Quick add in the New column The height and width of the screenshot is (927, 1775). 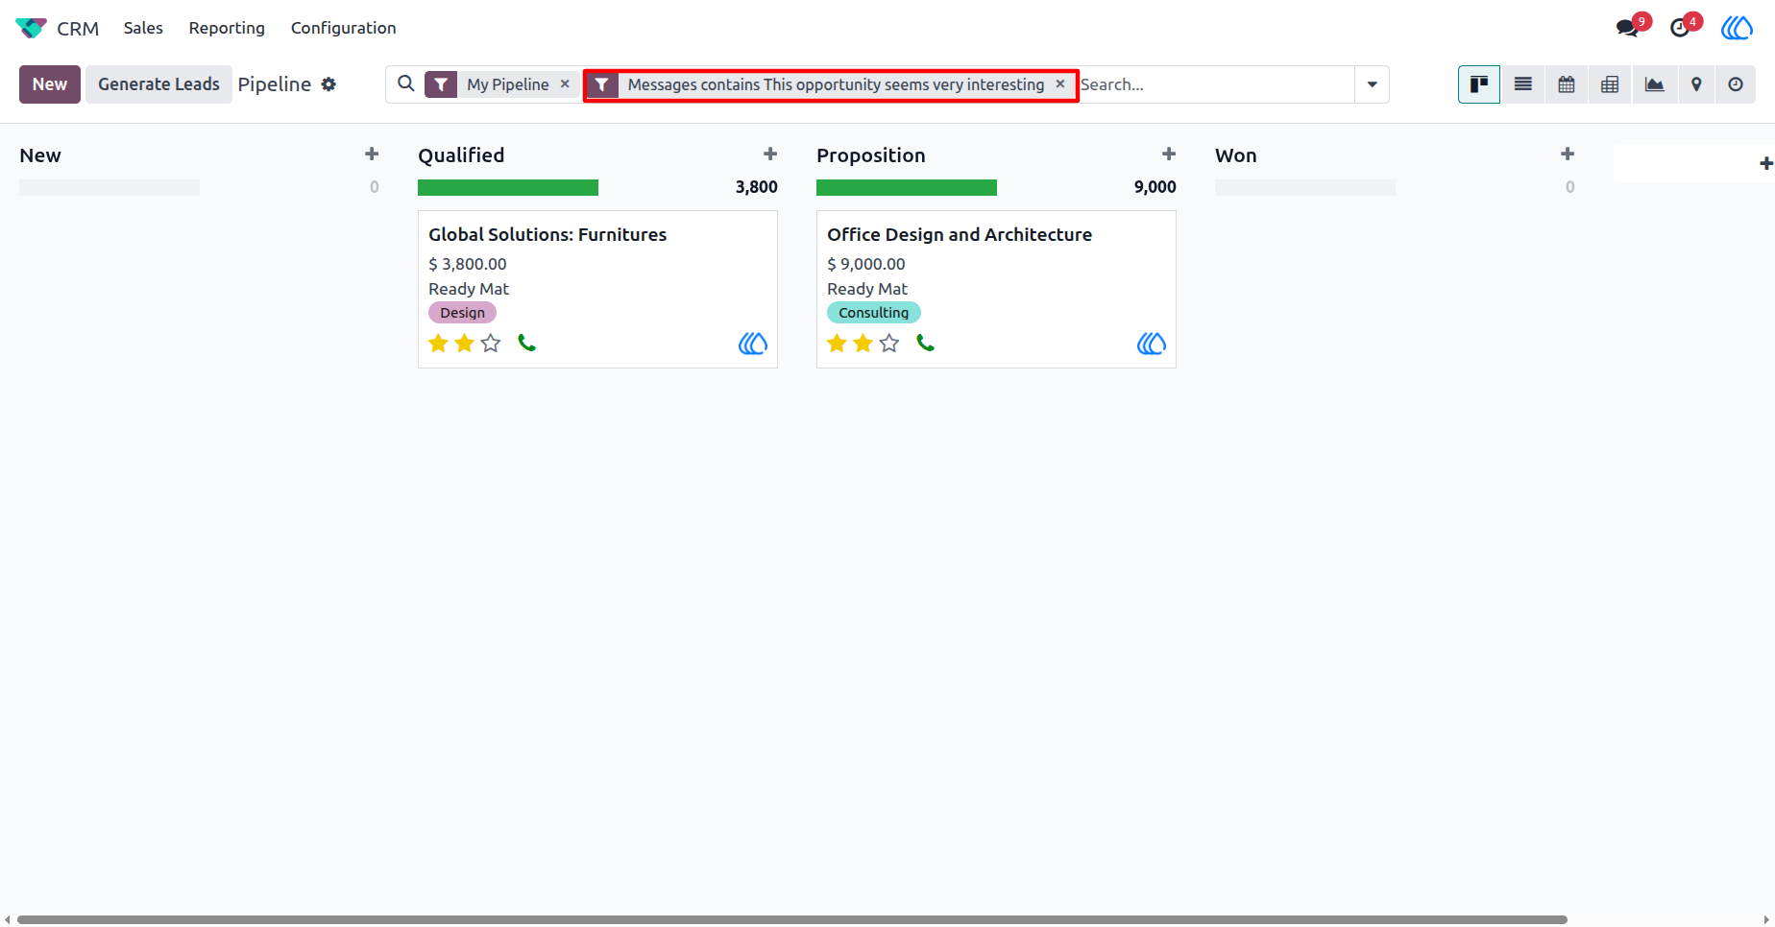[372, 154]
